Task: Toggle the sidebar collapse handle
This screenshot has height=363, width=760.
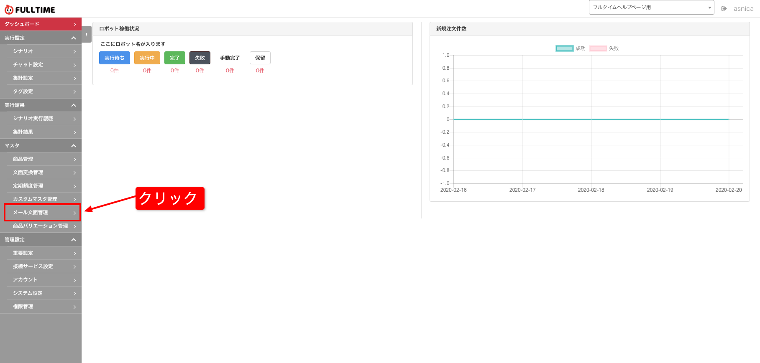Action: click(x=87, y=35)
